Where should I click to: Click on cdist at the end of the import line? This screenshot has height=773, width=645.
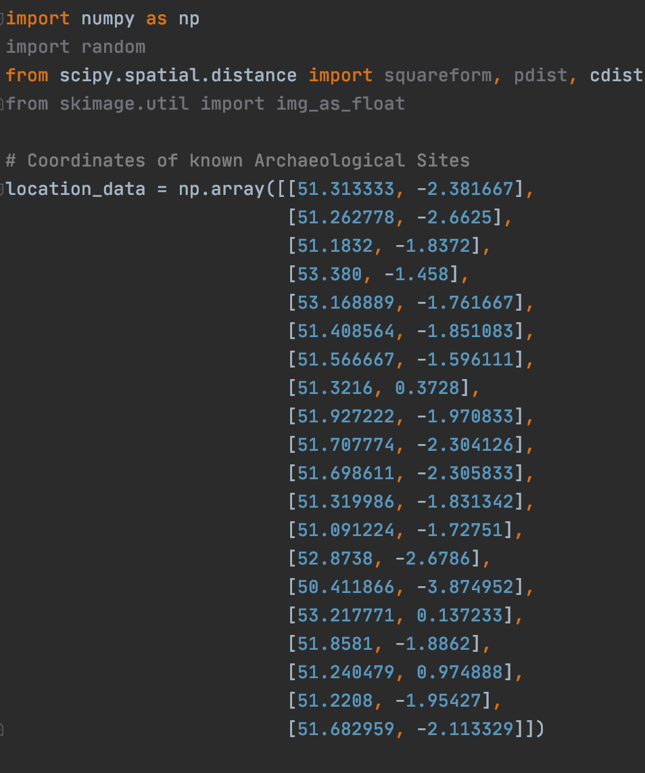pyautogui.click(x=616, y=75)
